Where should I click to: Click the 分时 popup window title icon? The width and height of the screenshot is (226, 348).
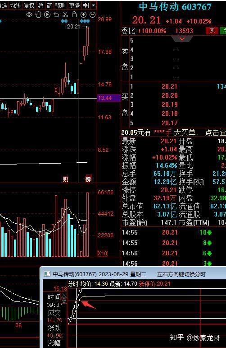47,274
